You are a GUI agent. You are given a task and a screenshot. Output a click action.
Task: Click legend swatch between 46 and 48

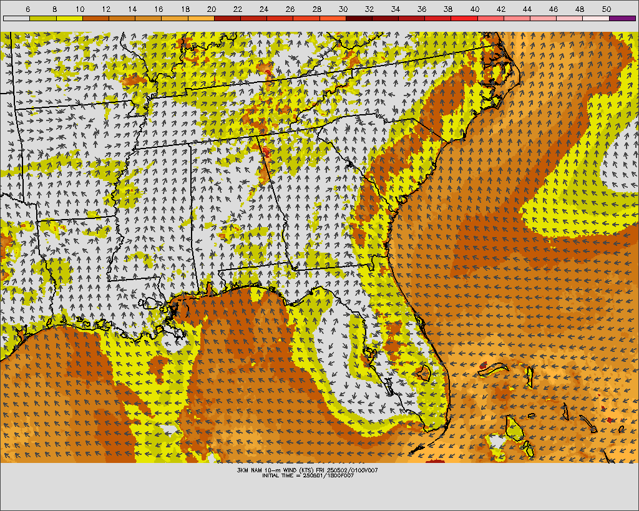point(570,18)
